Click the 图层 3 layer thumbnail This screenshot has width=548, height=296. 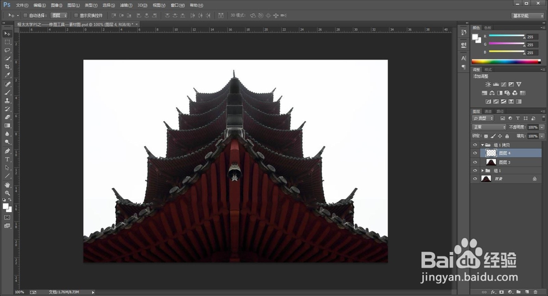(490, 162)
